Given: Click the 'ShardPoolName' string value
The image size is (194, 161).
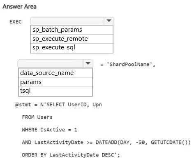Looking at the screenshot, I should 129,64.
